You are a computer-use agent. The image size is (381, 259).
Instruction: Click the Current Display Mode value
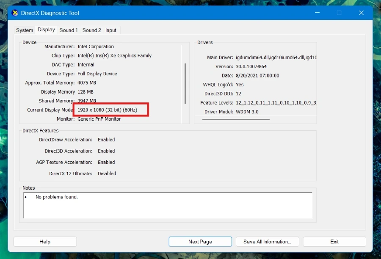click(x=108, y=110)
